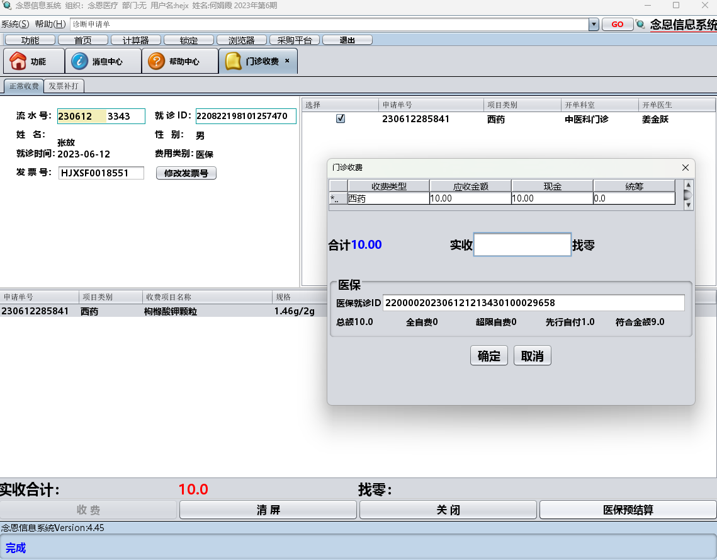The height and width of the screenshot is (560, 717).
Task: Click the 采购平台 toolbar button
Action: coord(295,40)
